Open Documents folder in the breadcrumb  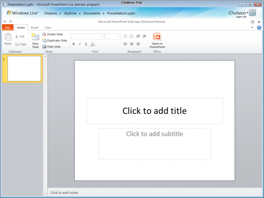coord(92,13)
